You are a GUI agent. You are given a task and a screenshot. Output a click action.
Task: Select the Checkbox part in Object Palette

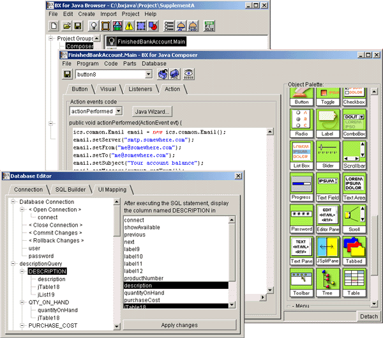click(354, 97)
